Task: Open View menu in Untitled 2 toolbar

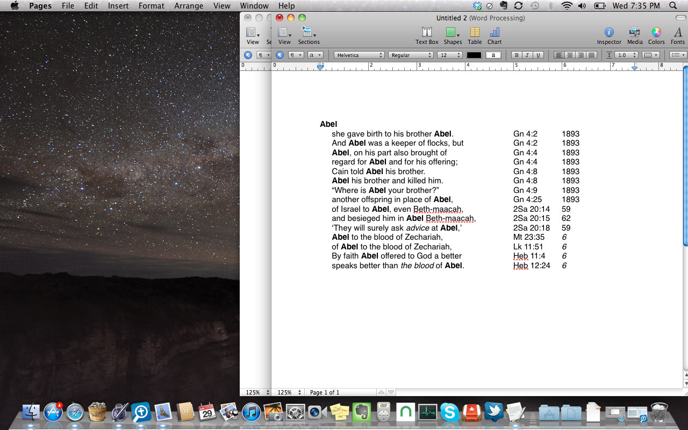Action: coord(284,35)
